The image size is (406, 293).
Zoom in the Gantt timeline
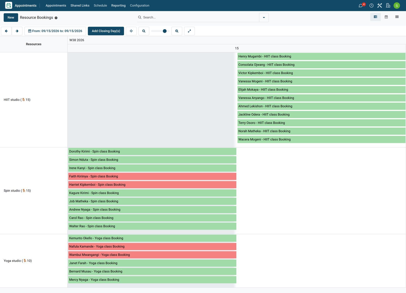point(177,31)
